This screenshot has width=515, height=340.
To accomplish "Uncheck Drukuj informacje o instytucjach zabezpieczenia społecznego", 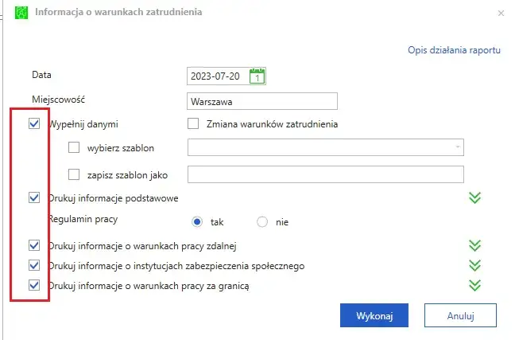I will coord(34,265).
